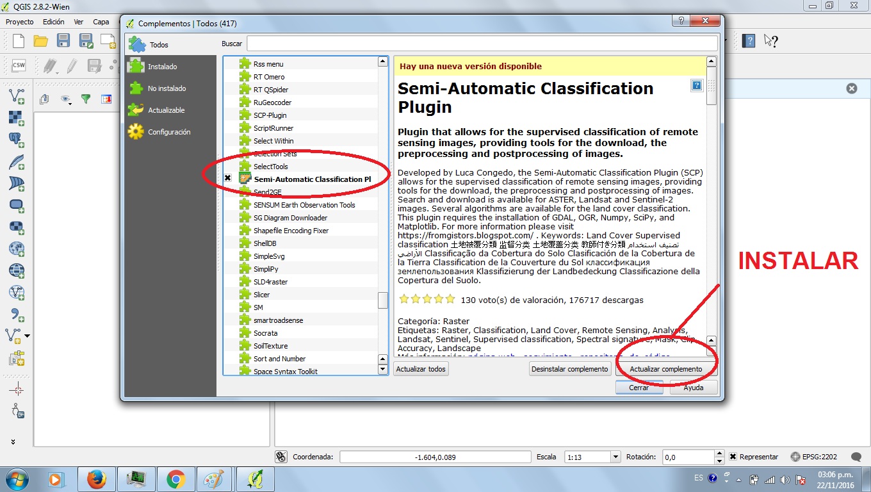Click the Desinstalar complemento button

tap(570, 369)
